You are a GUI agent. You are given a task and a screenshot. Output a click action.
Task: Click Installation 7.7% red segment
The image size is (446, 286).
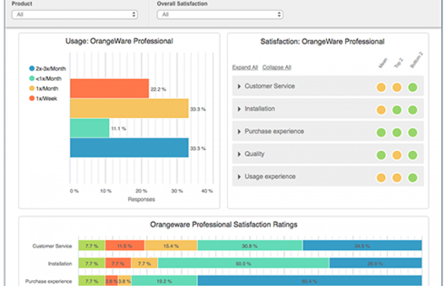[118, 263]
